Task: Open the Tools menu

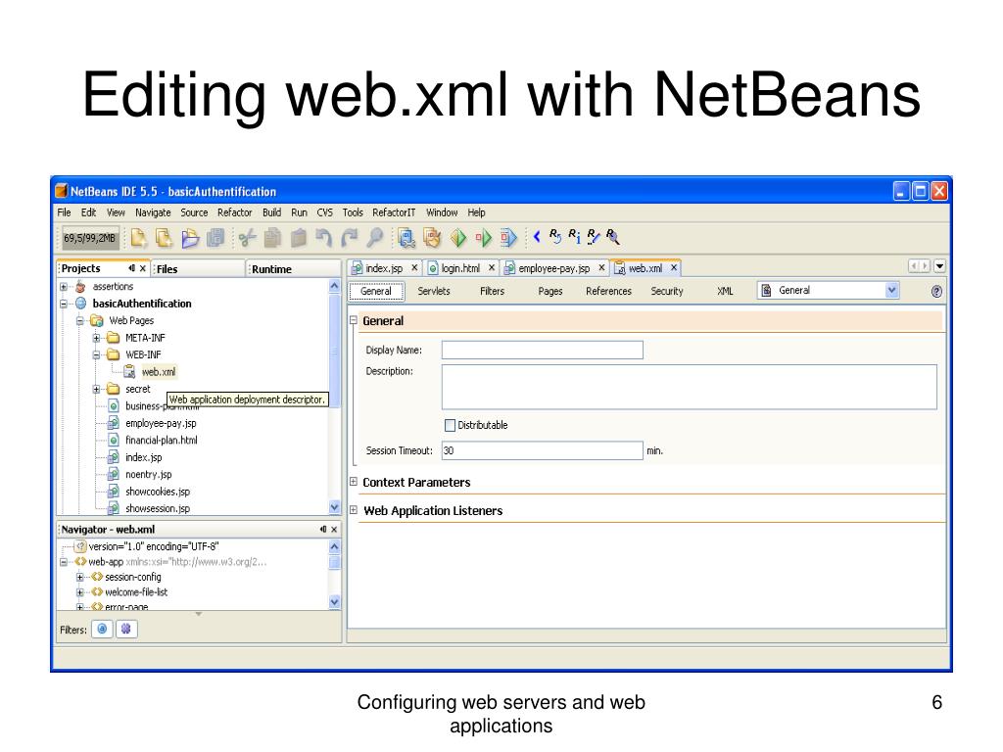Action: [353, 212]
